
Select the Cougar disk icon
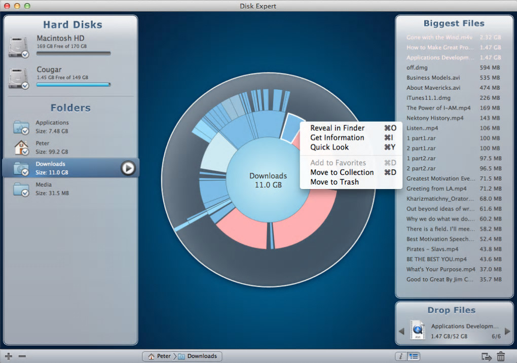[18, 79]
